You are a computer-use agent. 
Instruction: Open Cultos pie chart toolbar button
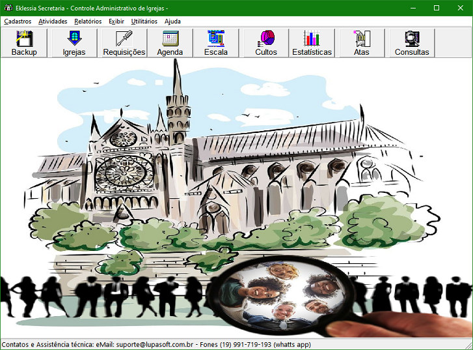coord(266,43)
